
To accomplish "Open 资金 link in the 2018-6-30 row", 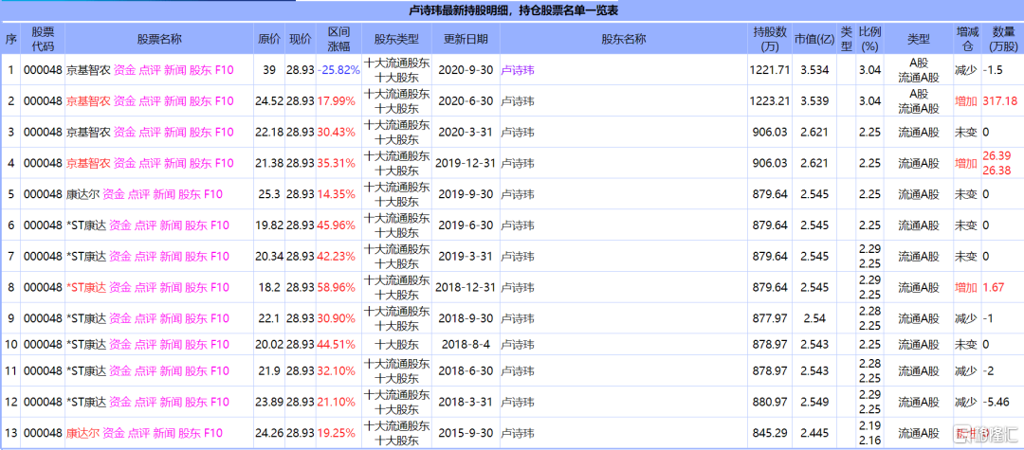I will pos(119,371).
